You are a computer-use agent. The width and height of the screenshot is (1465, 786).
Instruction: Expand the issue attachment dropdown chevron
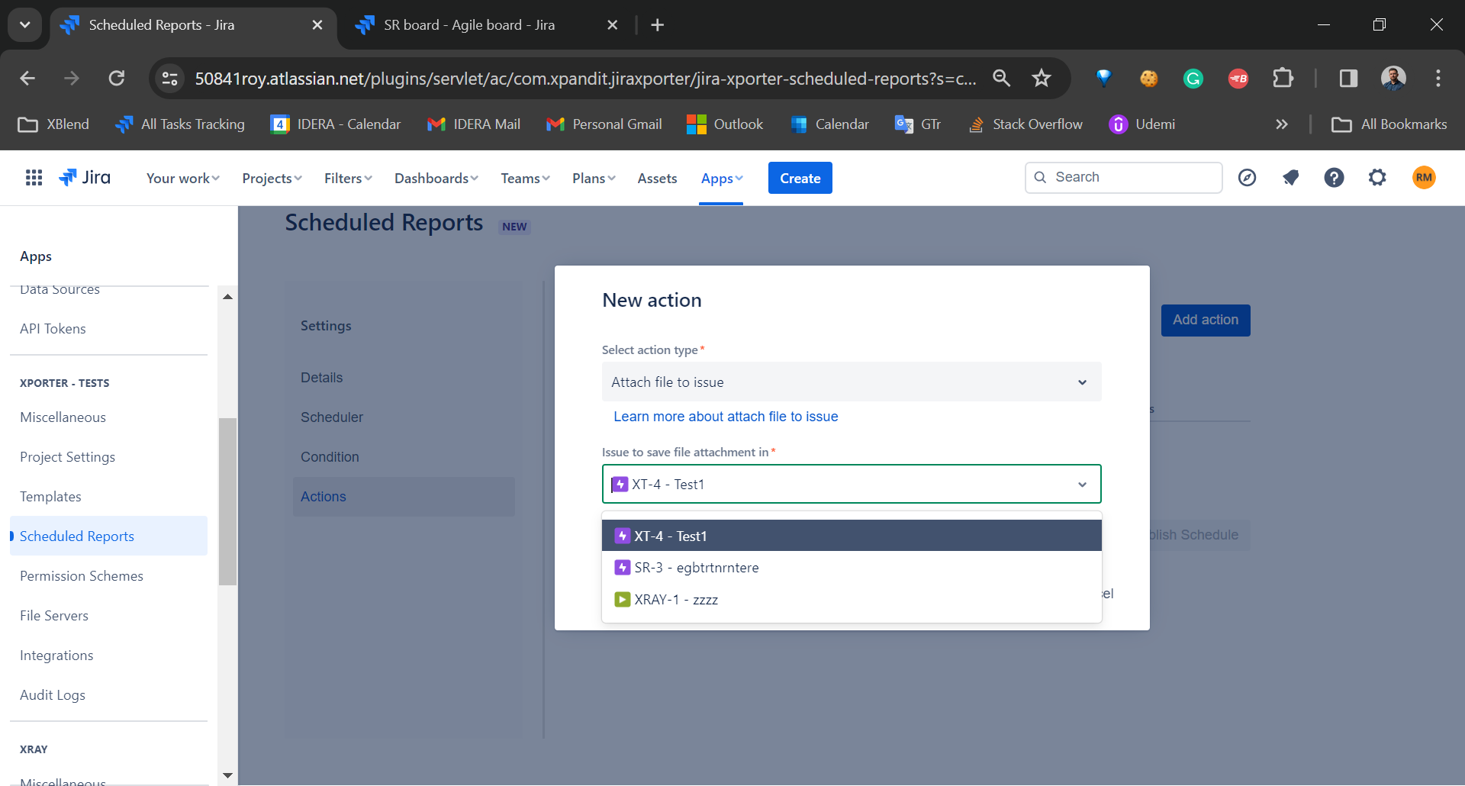1082,484
